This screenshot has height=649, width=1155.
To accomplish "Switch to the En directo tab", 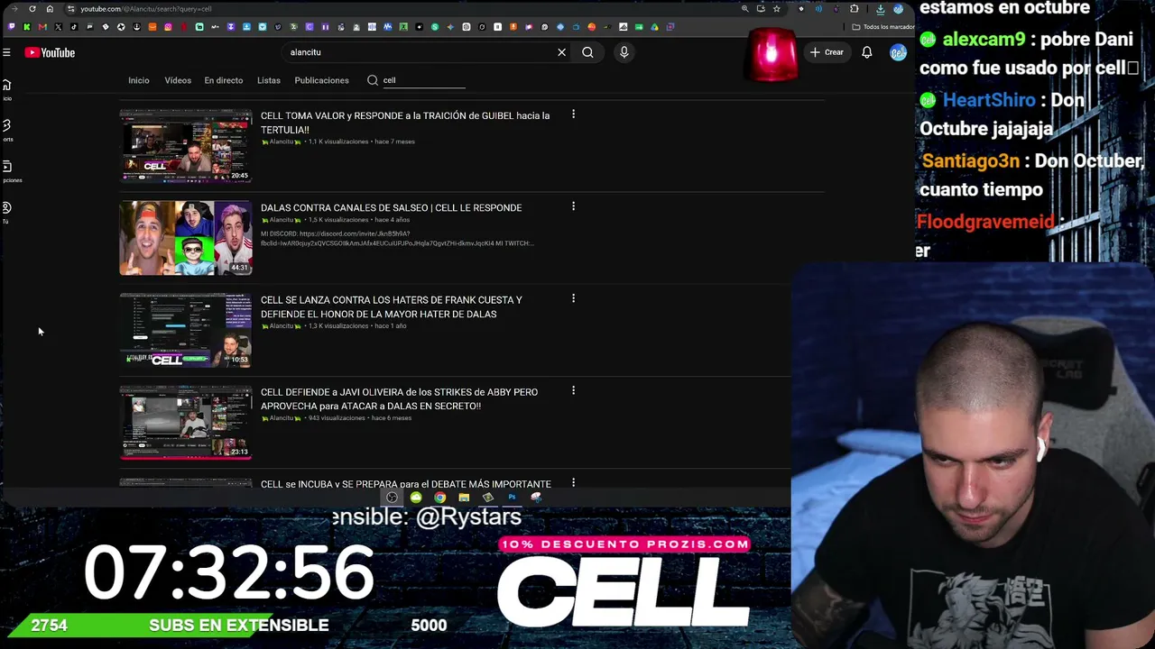I will pos(223,80).
